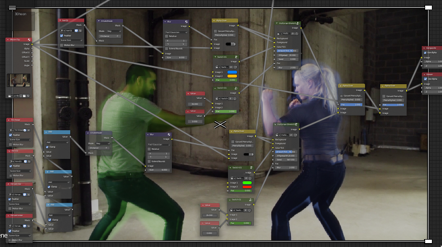
Task: Disable Use Alpha checkbox in Composite node
Action: (x=425, y=53)
